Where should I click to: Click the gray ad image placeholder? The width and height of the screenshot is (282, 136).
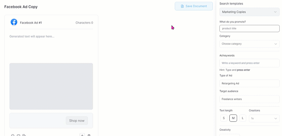51,86
